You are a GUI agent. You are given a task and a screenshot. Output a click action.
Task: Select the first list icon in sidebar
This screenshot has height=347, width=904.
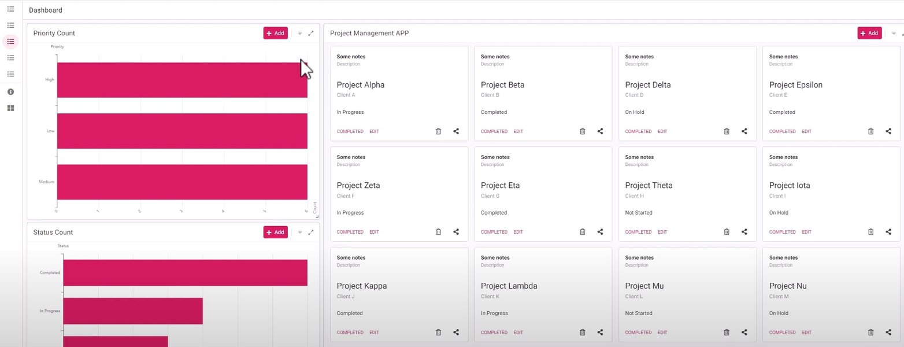[x=10, y=9]
